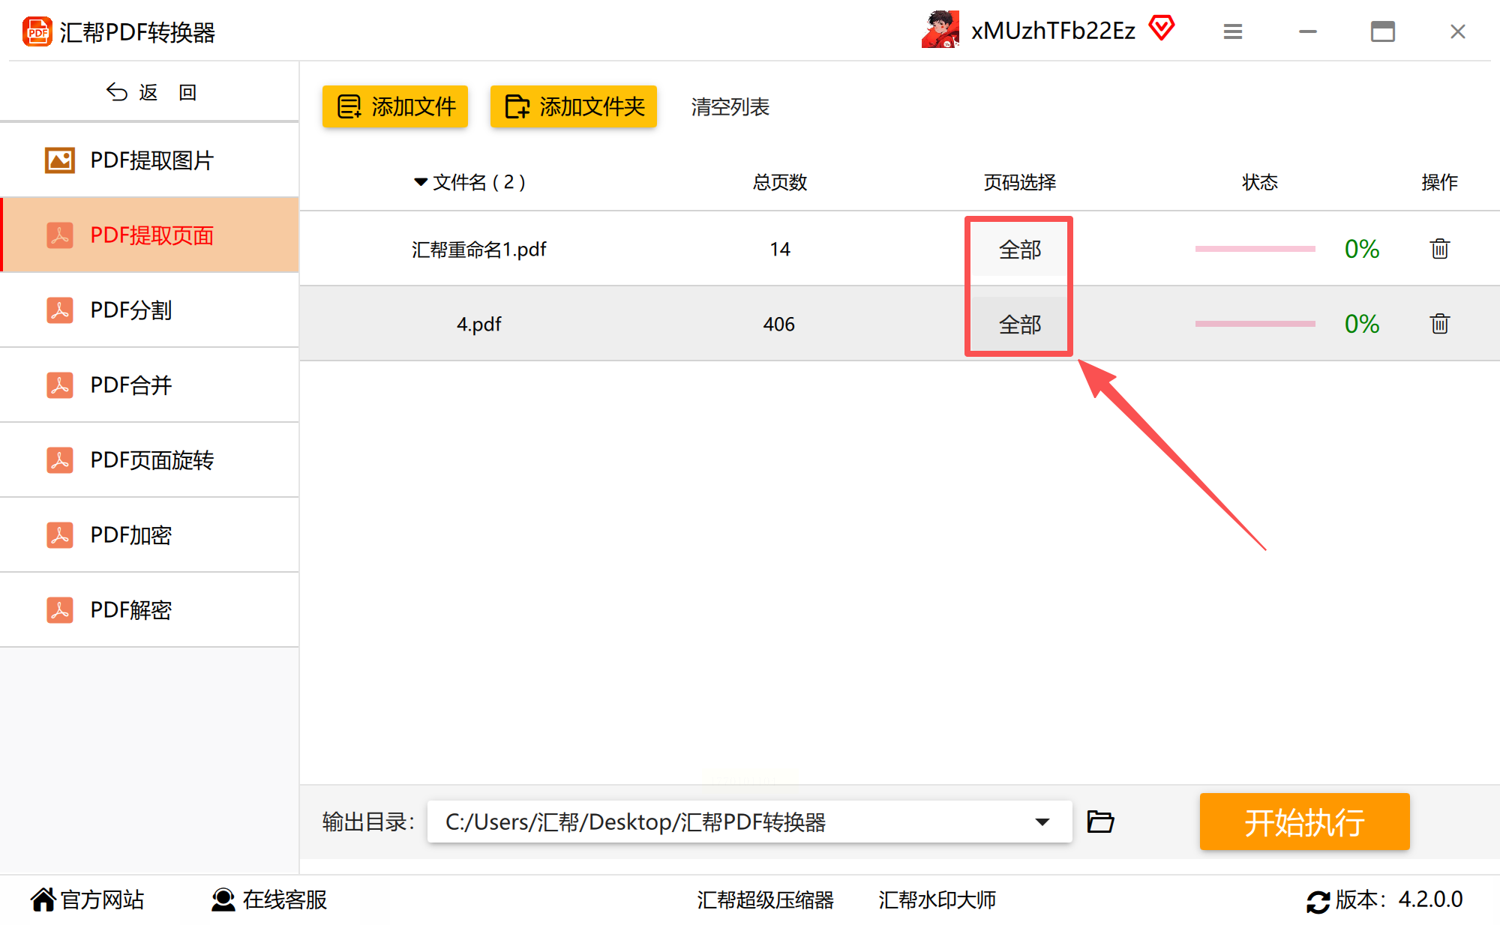
Task: Click 清空列表 to clear list
Action: (730, 106)
